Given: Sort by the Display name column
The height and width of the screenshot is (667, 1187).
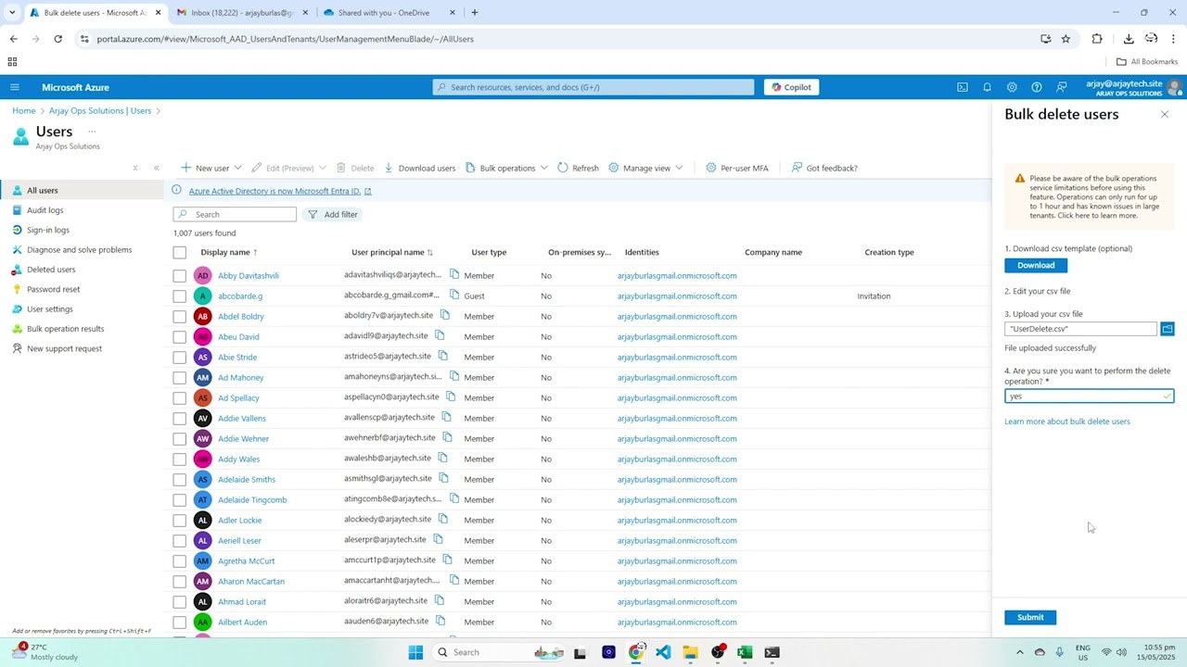Looking at the screenshot, I should [229, 252].
